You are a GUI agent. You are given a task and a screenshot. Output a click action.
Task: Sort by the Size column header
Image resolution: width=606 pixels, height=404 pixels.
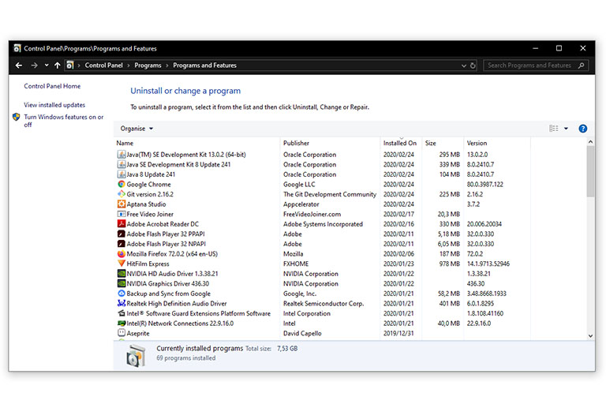click(431, 143)
